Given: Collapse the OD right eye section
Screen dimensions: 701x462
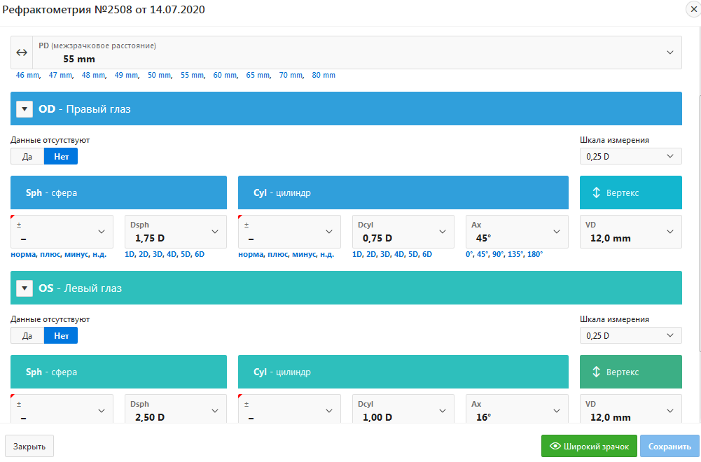Looking at the screenshot, I should point(25,109).
